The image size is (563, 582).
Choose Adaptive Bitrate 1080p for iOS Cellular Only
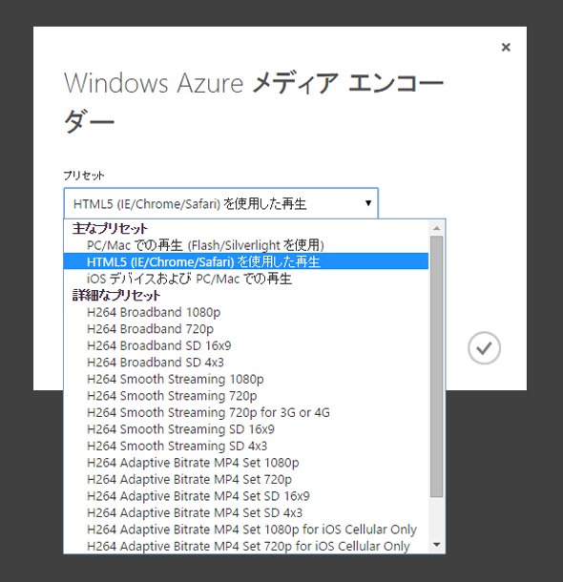click(x=245, y=530)
